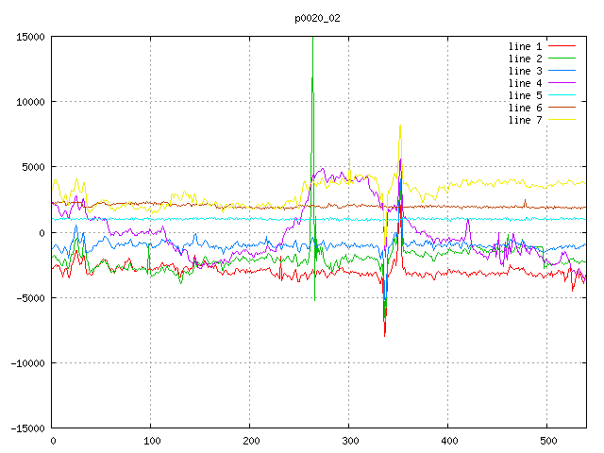Click the 500 tick label on the x-axis
Image resolution: width=604 pixels, height=453 pixels.
(547, 441)
